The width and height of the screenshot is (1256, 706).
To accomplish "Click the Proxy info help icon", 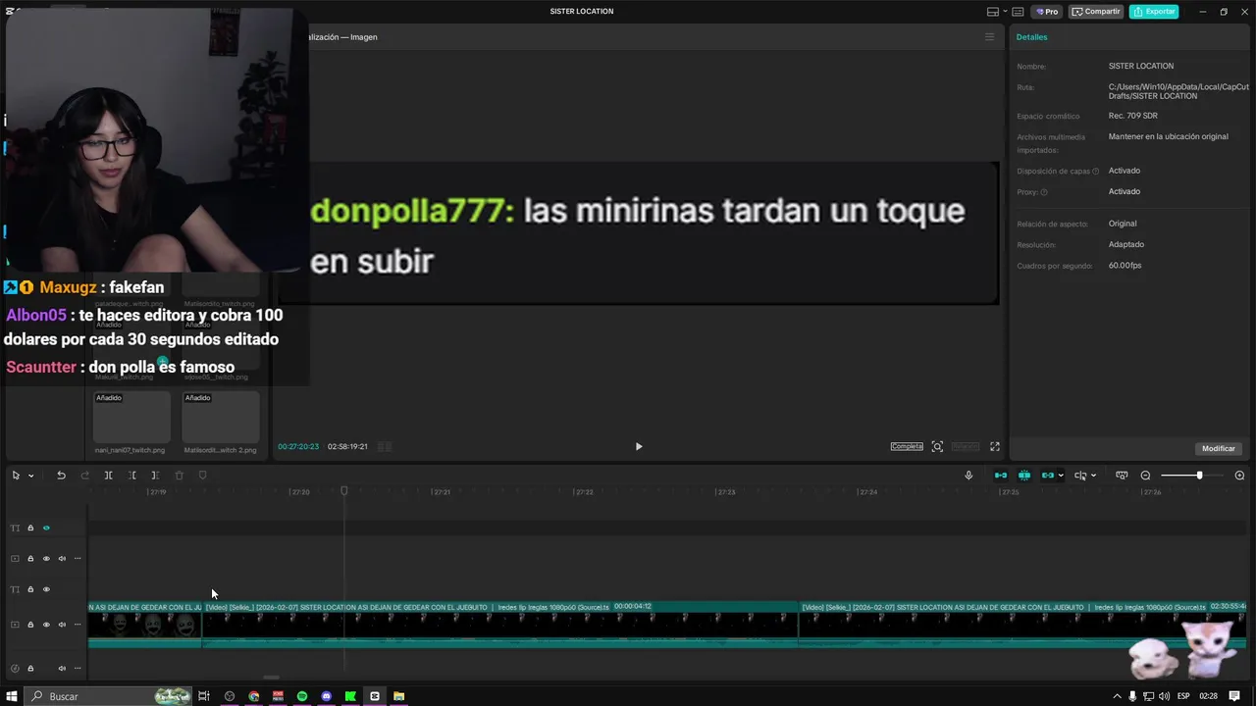I will pyautogui.click(x=1044, y=192).
